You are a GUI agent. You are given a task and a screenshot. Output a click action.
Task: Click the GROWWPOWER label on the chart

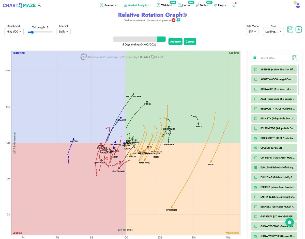134,96
